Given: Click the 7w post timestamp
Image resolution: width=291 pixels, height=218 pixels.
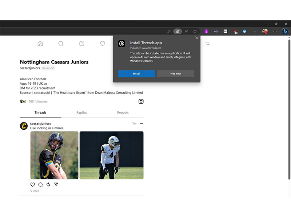Looking at the screenshot, I should pyautogui.click(x=135, y=124).
